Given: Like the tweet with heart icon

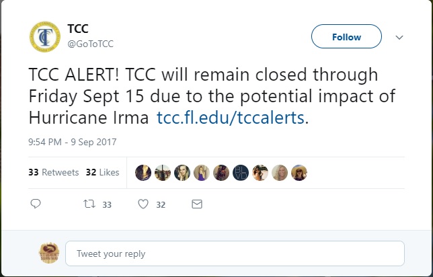Looking at the screenshot, I should (143, 204).
